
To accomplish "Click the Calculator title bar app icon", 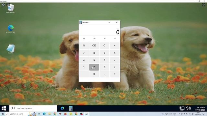I will click(81, 22).
